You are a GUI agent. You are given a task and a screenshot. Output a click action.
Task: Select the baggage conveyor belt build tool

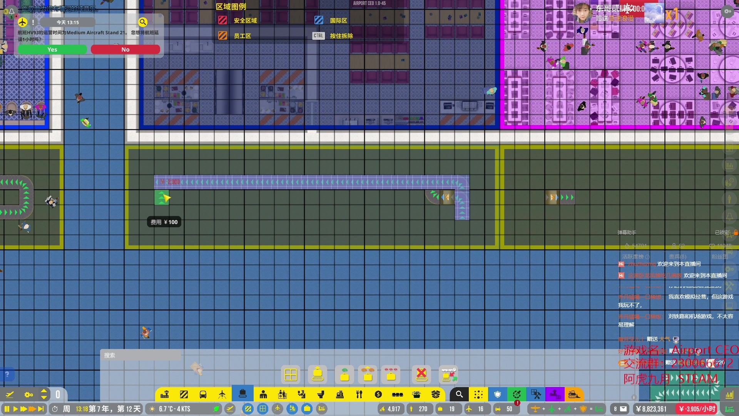[x=318, y=374]
